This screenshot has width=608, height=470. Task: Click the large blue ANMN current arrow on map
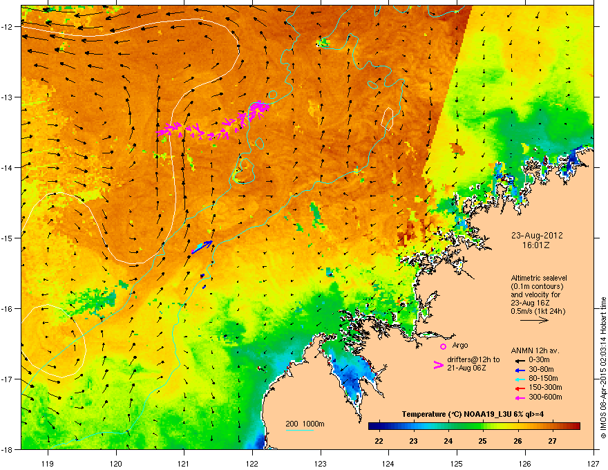202,247
